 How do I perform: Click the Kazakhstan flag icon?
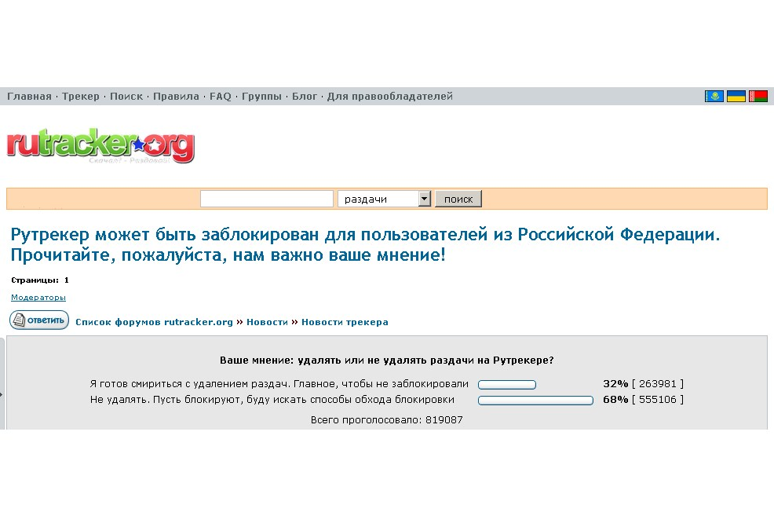click(x=714, y=97)
